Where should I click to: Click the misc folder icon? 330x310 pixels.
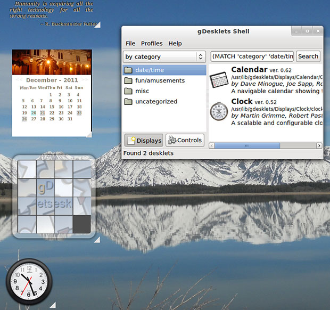(128, 91)
